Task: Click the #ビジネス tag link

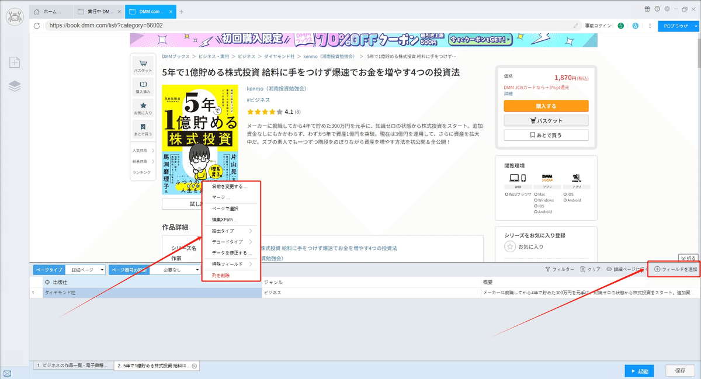Action: point(258,100)
